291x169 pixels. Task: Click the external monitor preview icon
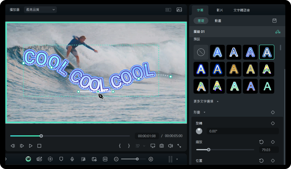coord(153,146)
